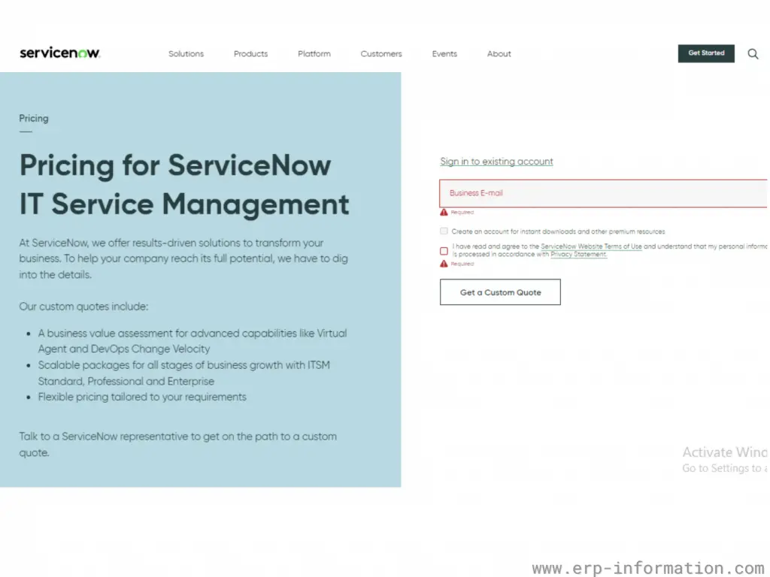Open the Solutions menu
Screen dimensions: 770x577
(x=186, y=54)
